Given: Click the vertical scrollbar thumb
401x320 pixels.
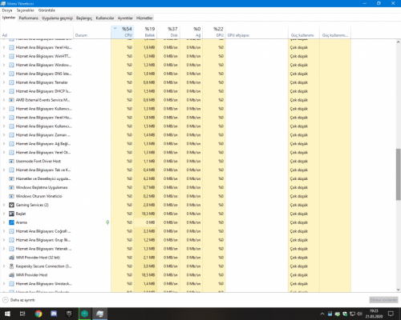Looking at the screenshot, I should tap(398, 174).
